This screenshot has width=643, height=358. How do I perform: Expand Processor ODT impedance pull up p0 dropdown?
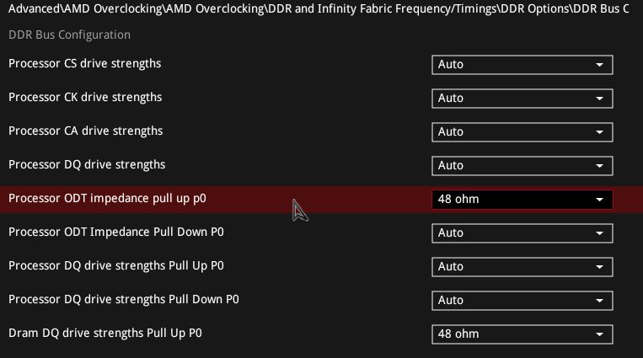522,200
